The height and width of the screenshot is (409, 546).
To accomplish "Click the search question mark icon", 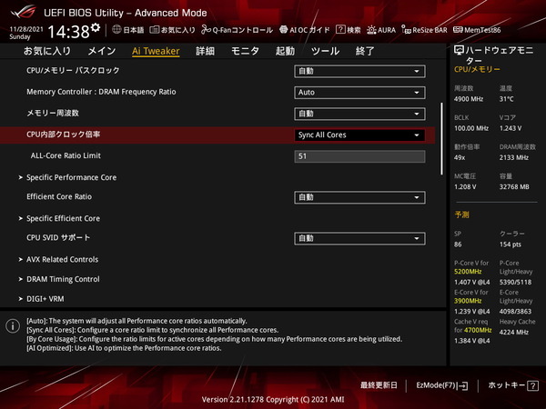I will point(340,30).
